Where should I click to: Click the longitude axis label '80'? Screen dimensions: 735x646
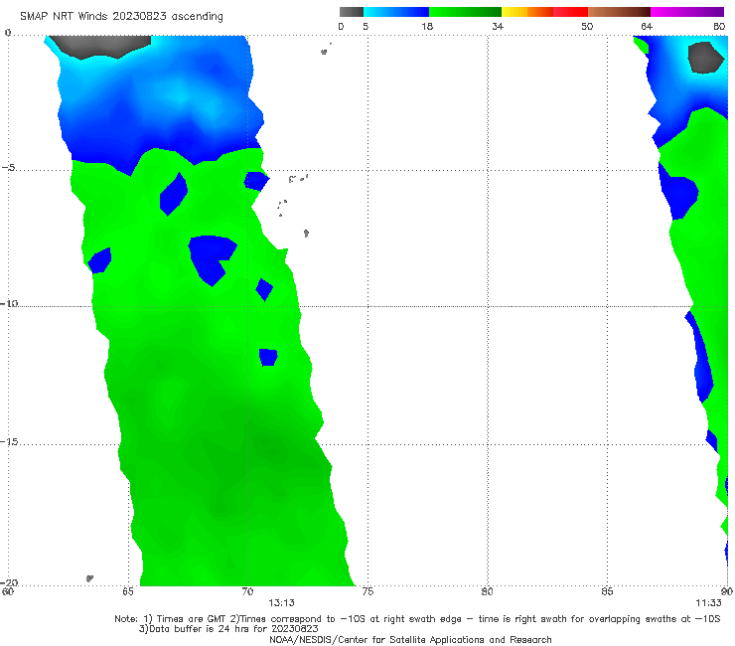[x=488, y=591]
